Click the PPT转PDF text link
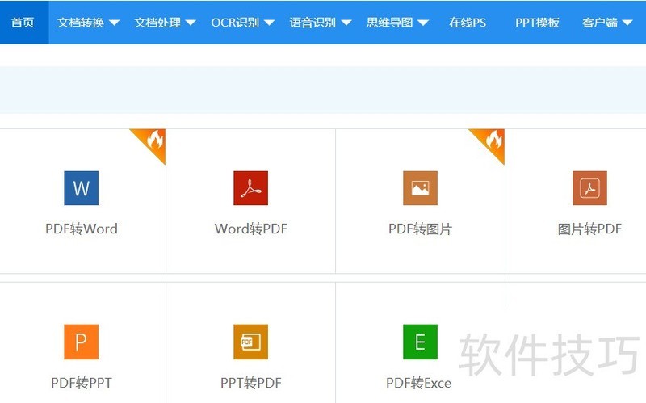The image size is (646, 403). pyautogui.click(x=250, y=383)
